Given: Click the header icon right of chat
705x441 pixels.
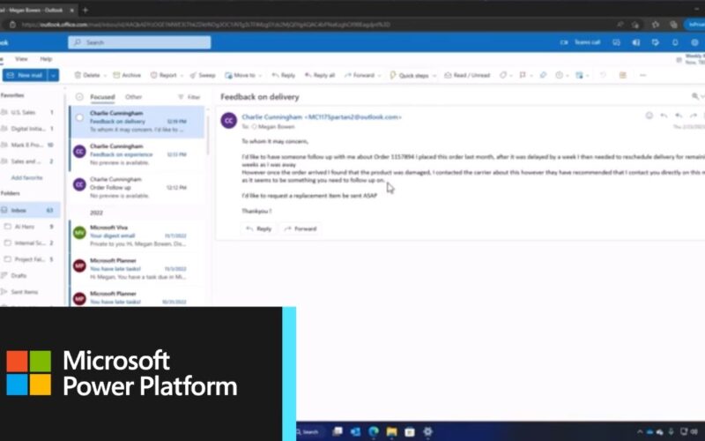Looking at the screenshot, I should (x=635, y=42).
